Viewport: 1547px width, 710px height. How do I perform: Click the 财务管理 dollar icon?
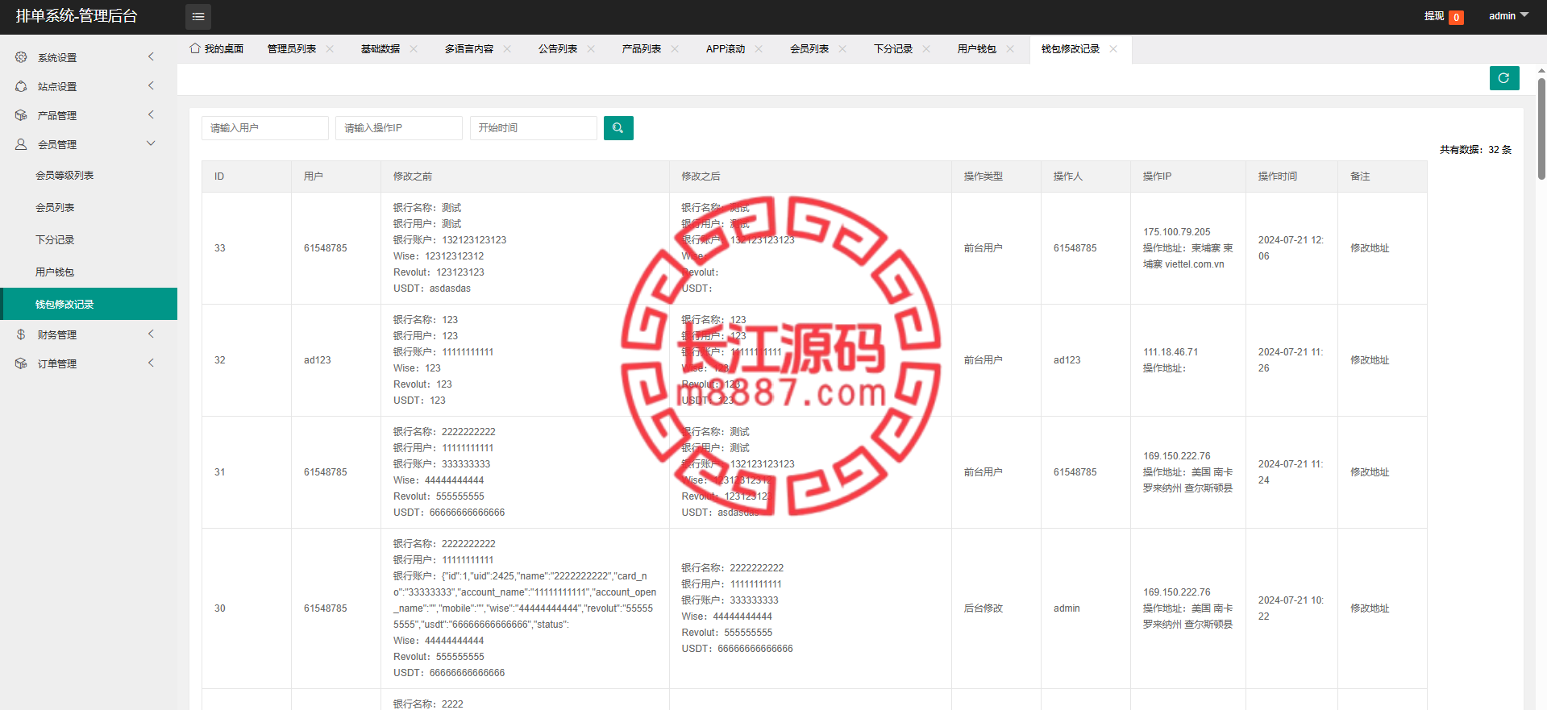(x=21, y=334)
